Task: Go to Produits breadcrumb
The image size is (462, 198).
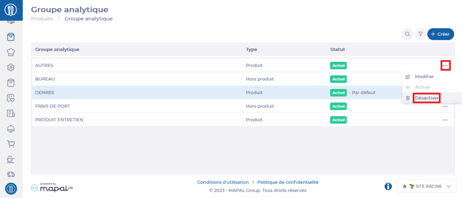Action: (42, 18)
